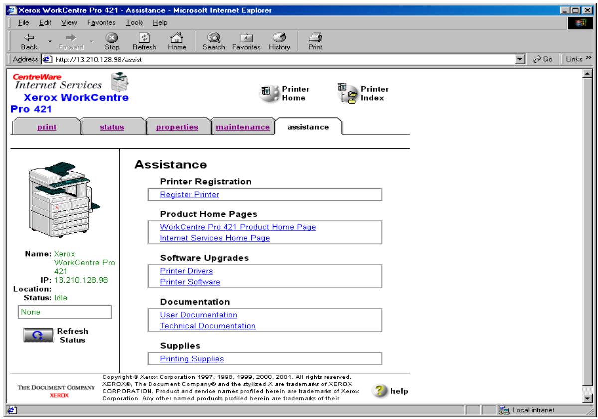Click the Idle status text
This screenshot has width=598, height=419.
click(x=60, y=298)
